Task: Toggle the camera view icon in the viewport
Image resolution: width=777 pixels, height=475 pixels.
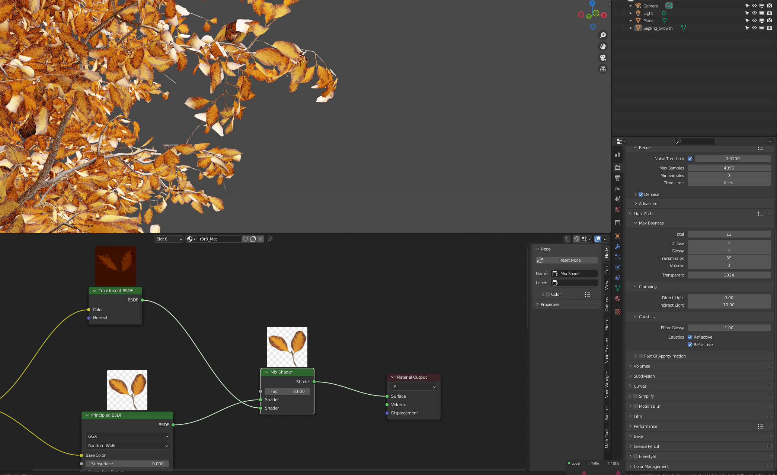Action: [603, 58]
